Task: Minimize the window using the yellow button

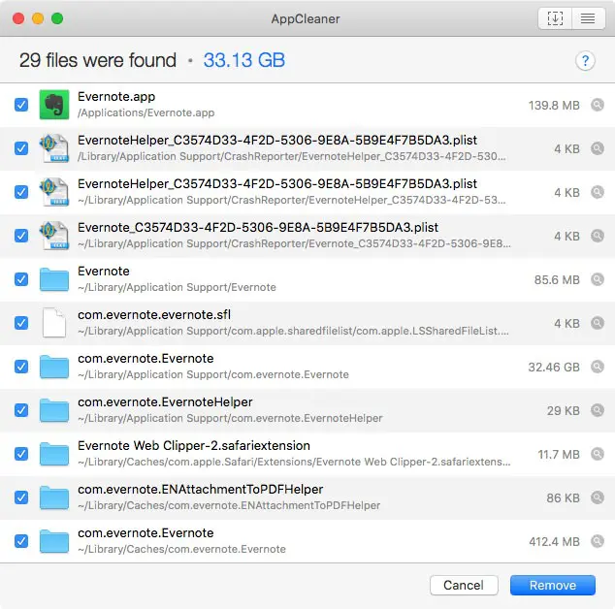Action: (x=38, y=18)
